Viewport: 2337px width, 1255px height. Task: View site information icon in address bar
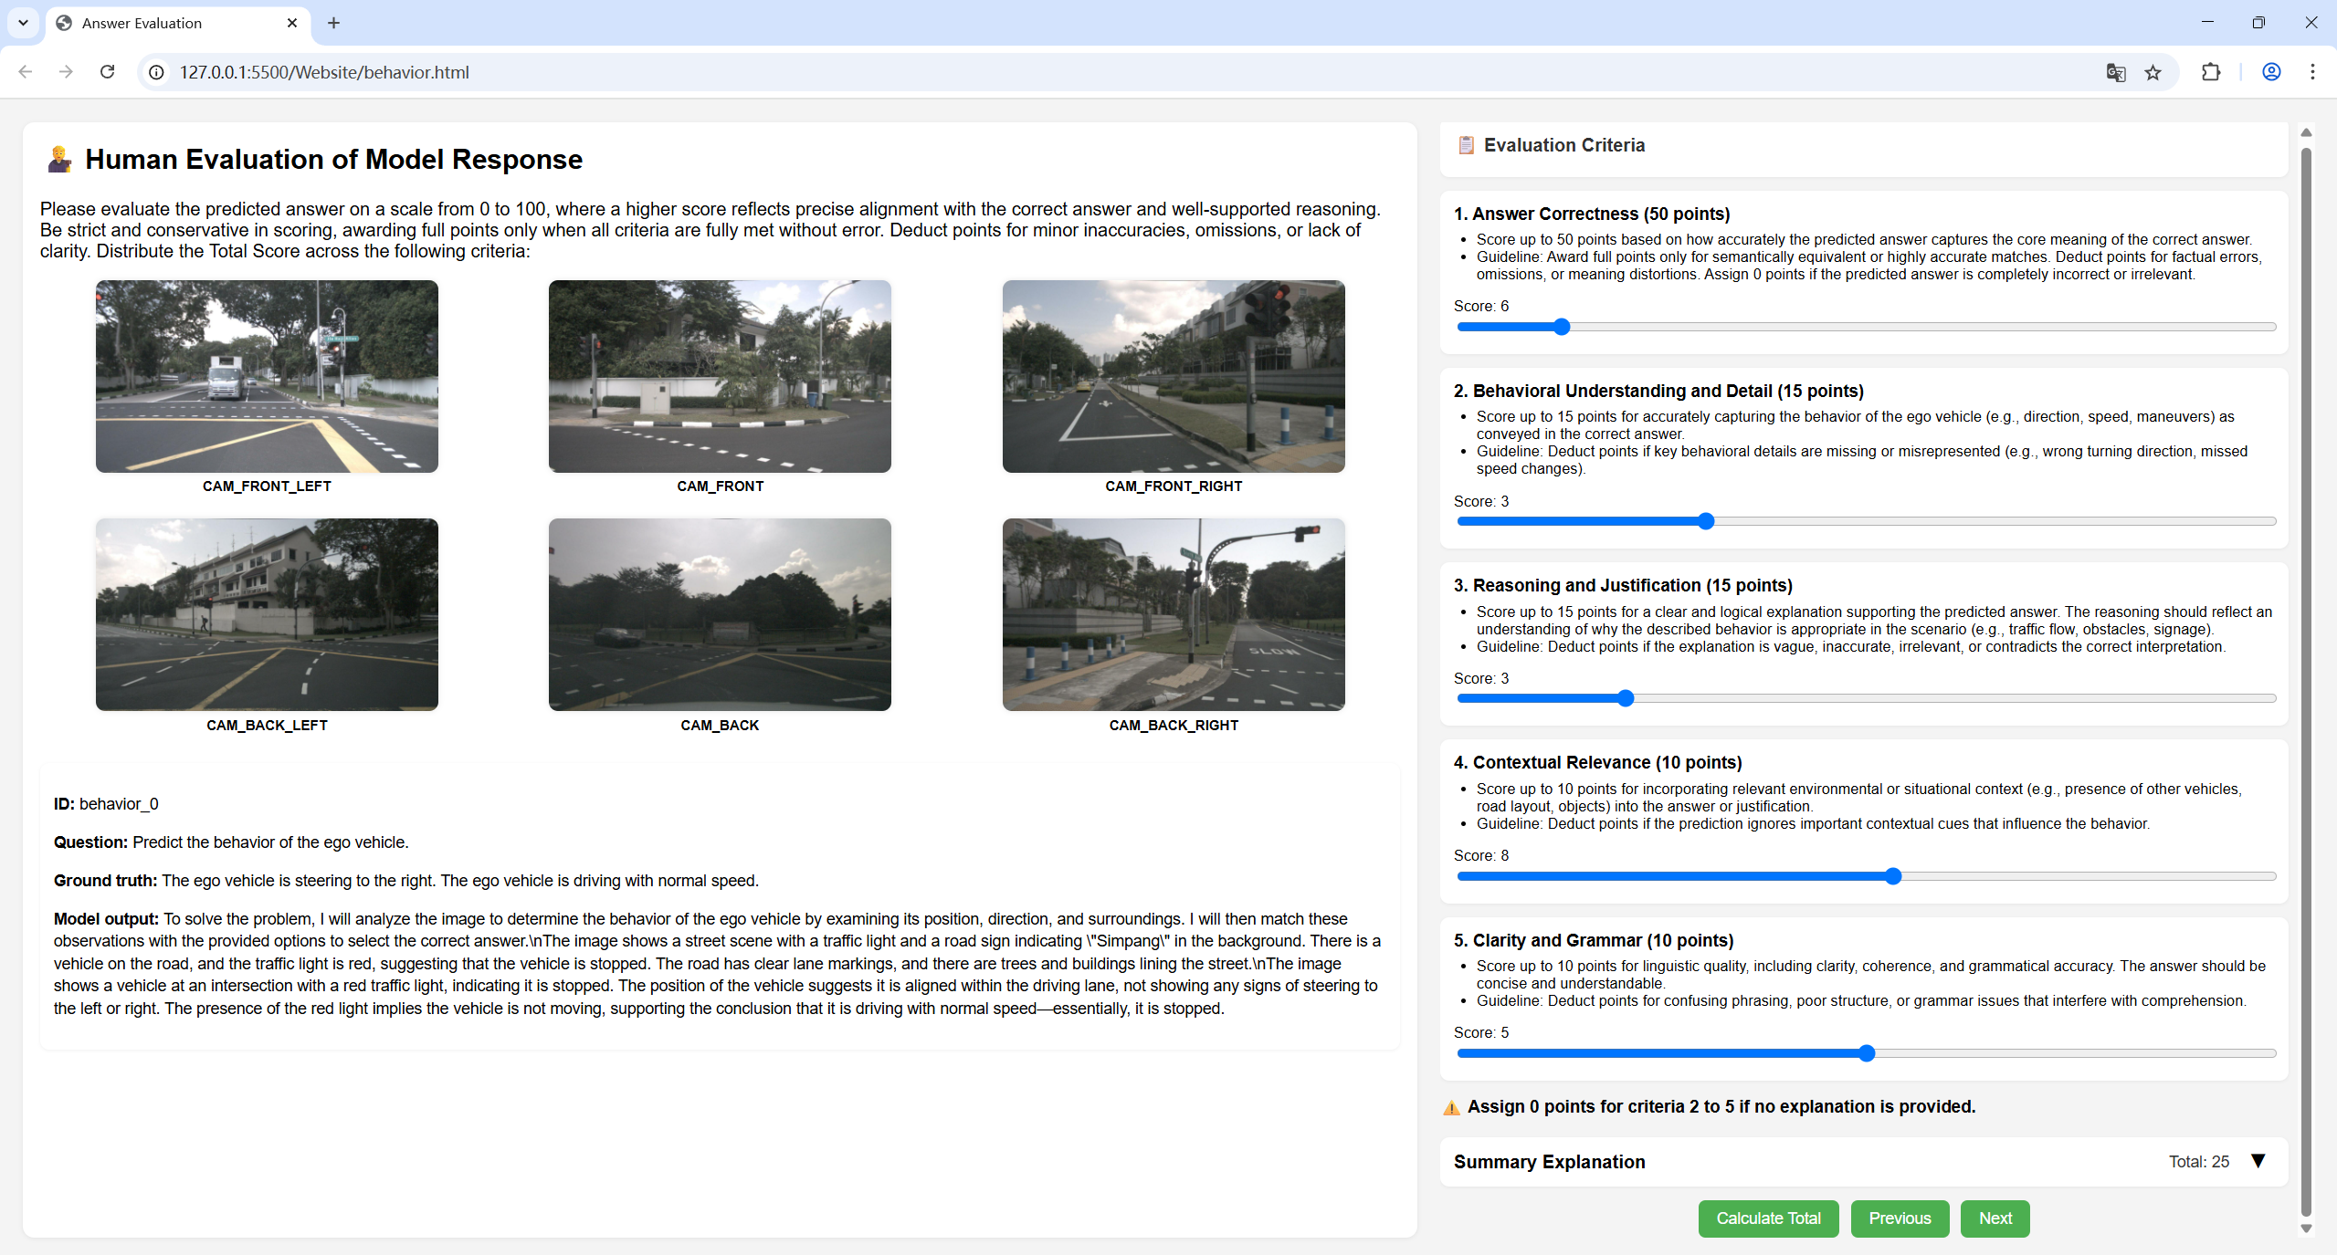point(157,72)
